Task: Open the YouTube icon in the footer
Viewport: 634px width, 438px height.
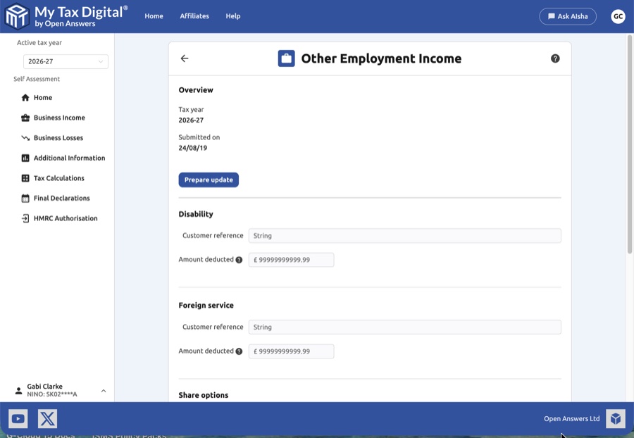Action: coord(18,418)
